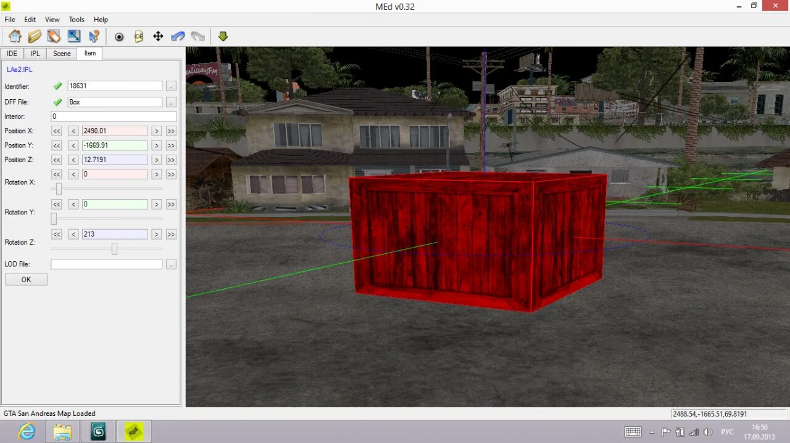The height and width of the screenshot is (443, 790).
Task: Click the network signal tray icon
Action: point(694,432)
